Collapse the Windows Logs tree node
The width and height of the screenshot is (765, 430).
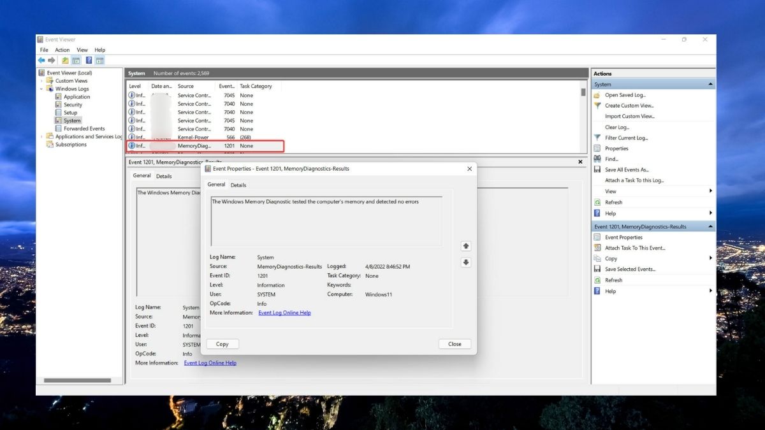pyautogui.click(x=42, y=89)
